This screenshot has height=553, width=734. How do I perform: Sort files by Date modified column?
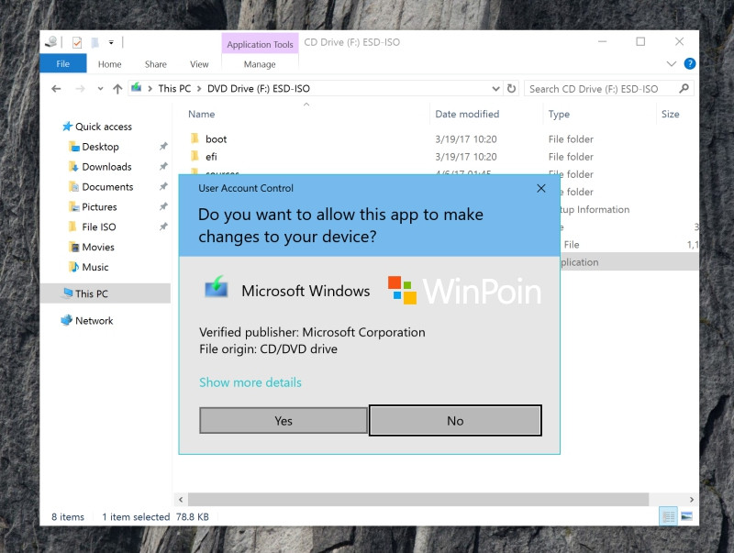[x=467, y=114]
